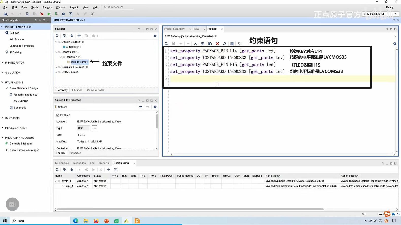Collapse the PROJECT MANAGER section
Screen dimensions: 401x225
point(2,27)
